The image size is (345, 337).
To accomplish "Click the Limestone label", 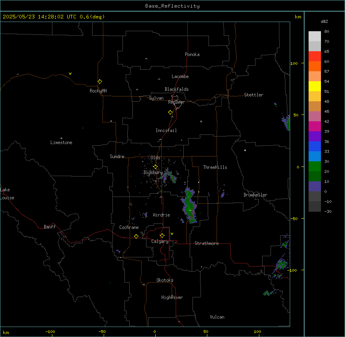I will click(61, 142).
